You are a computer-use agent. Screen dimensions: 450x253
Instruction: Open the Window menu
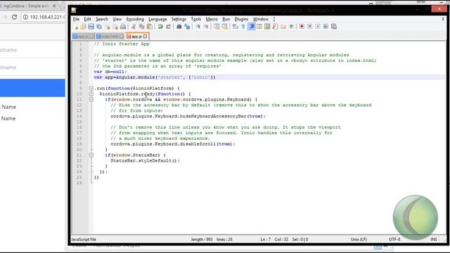pos(261,19)
